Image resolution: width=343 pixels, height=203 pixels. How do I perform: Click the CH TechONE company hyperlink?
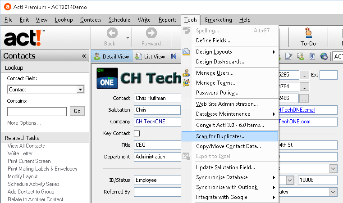click(x=151, y=122)
